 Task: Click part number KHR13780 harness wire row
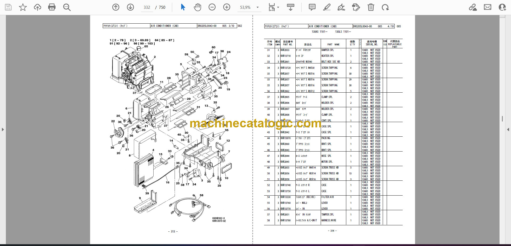pyautogui.click(x=286, y=221)
